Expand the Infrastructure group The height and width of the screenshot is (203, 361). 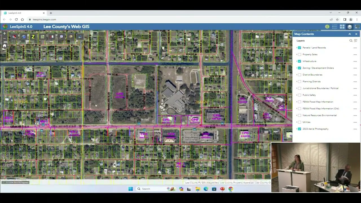(297, 61)
